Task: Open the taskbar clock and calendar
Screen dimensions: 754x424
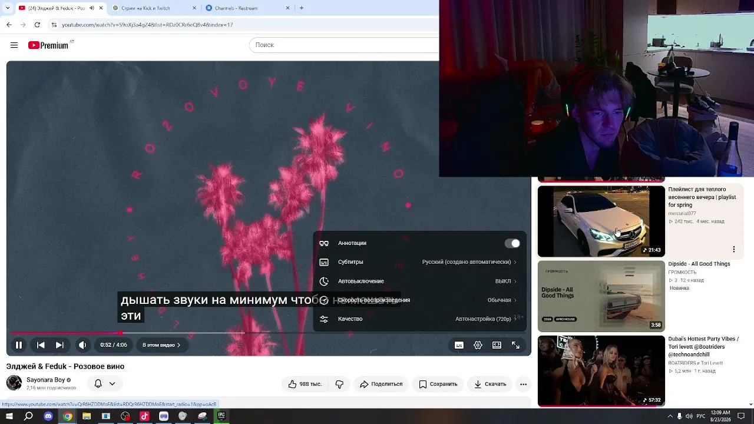Action: tap(720, 416)
